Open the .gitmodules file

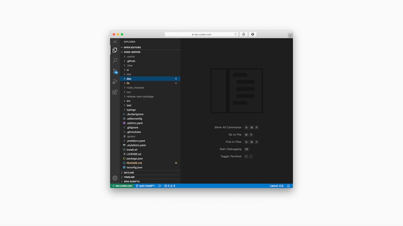[x=150, y=132]
